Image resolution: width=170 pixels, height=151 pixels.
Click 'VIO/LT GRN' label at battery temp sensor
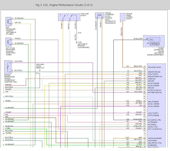click(x=18, y=61)
